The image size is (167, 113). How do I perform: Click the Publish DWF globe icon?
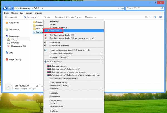[x=45, y=42]
